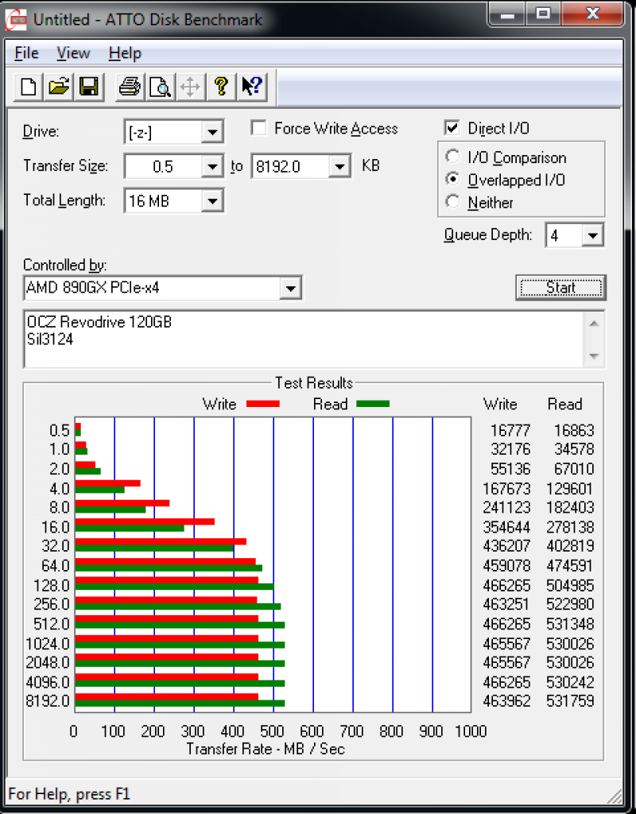Activate the context help pointer icon

coord(252,87)
